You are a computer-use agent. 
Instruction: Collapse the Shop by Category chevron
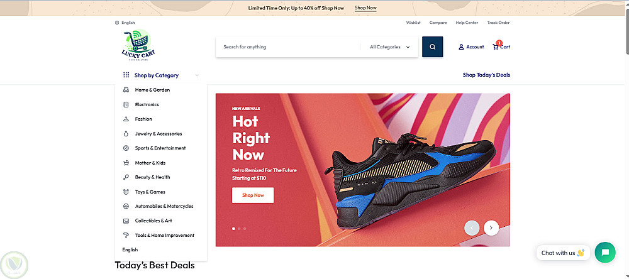click(196, 75)
